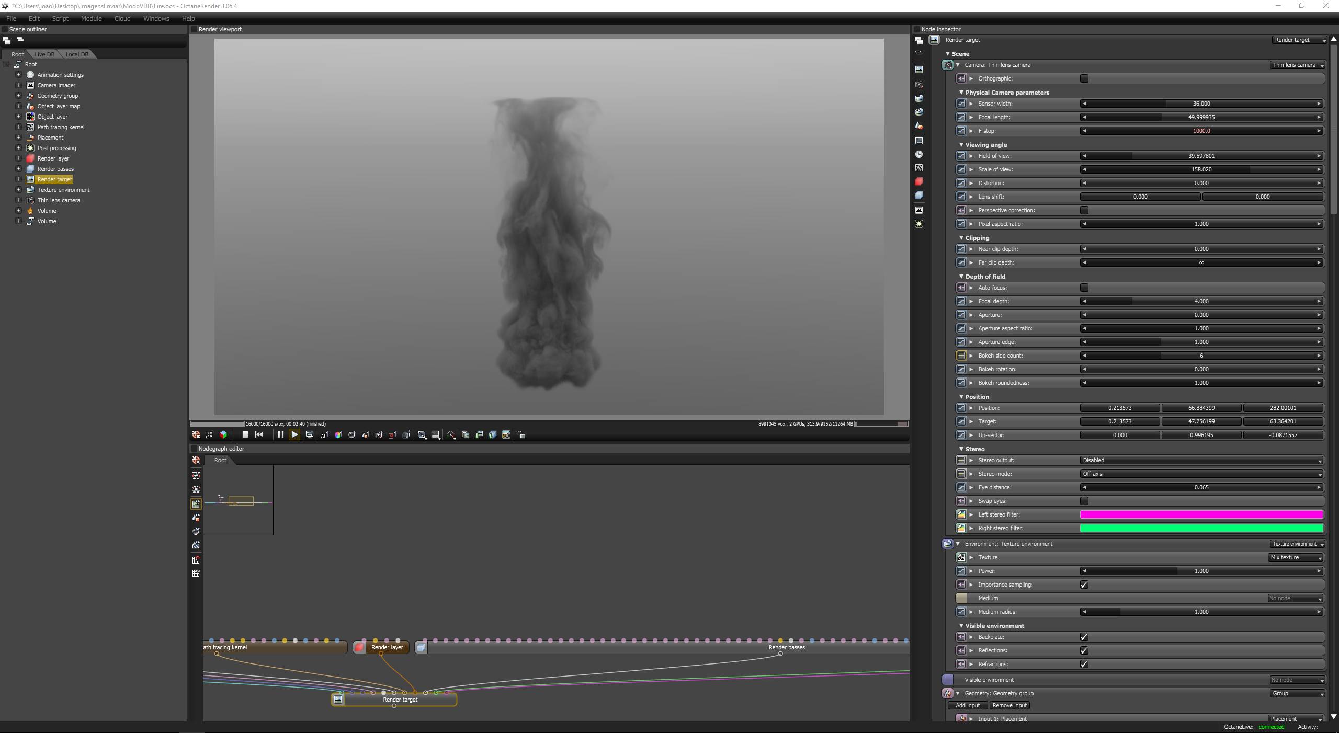Click the auto-focus picker icon

pyautogui.click(x=324, y=434)
